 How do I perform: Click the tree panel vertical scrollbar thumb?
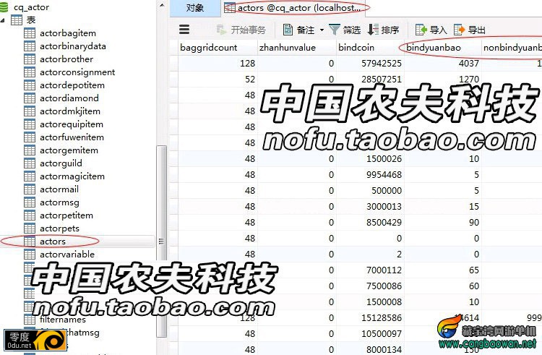[161, 241]
